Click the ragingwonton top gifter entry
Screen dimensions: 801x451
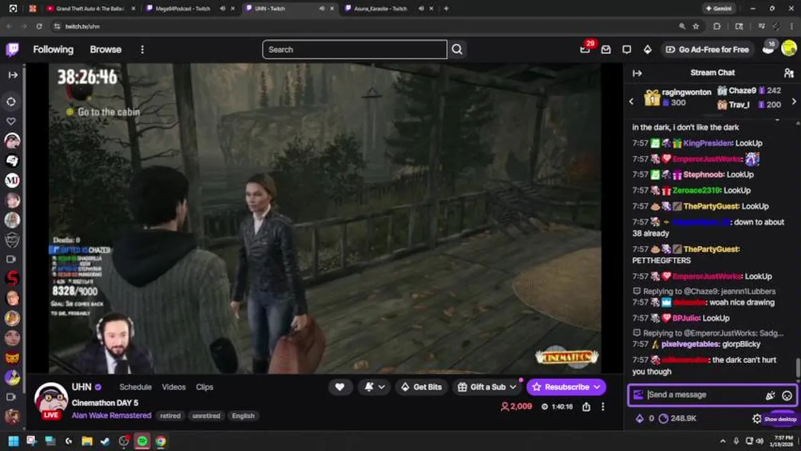[679, 97]
